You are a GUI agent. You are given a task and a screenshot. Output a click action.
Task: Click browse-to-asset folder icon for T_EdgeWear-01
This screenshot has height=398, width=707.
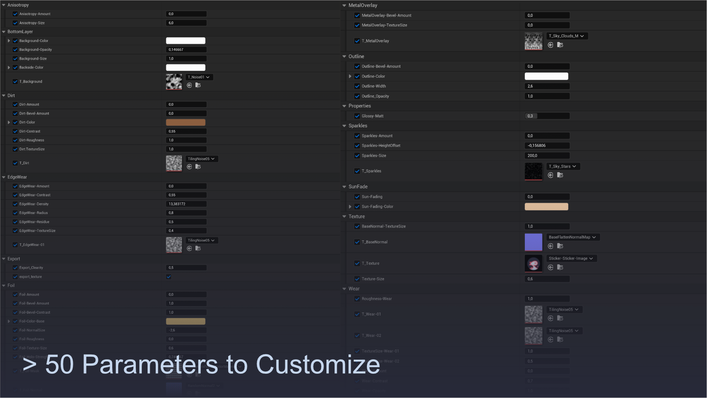[198, 249]
